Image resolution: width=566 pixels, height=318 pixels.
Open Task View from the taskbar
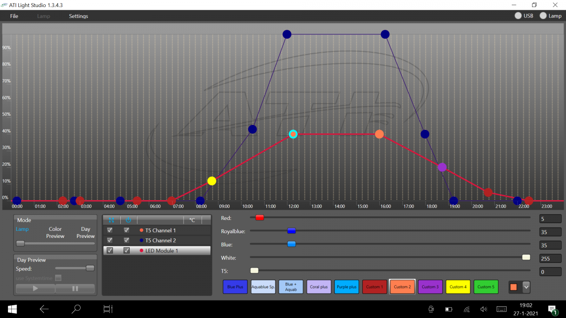pyautogui.click(x=108, y=309)
